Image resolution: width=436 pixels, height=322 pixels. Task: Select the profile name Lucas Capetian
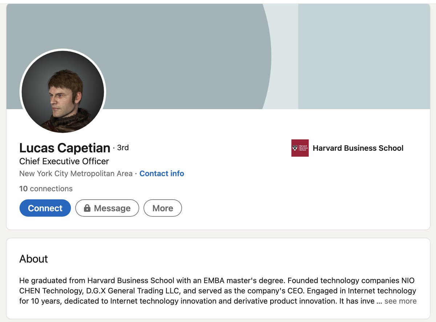tap(65, 148)
